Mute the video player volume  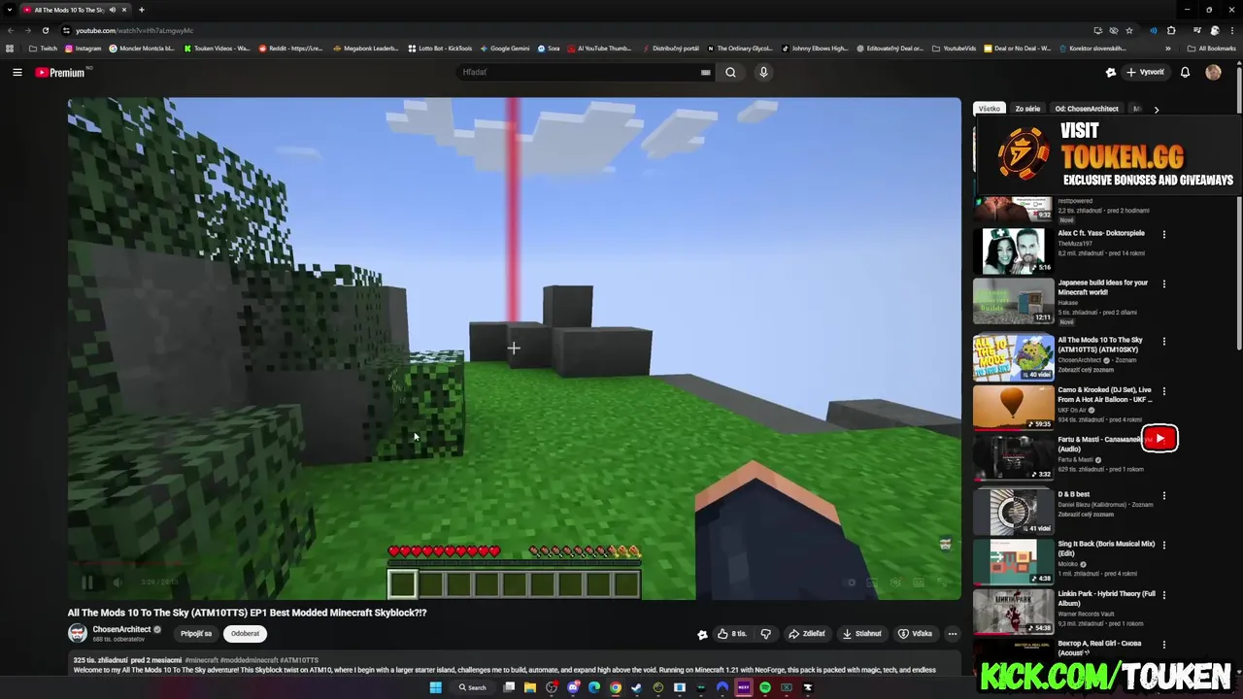(x=117, y=582)
